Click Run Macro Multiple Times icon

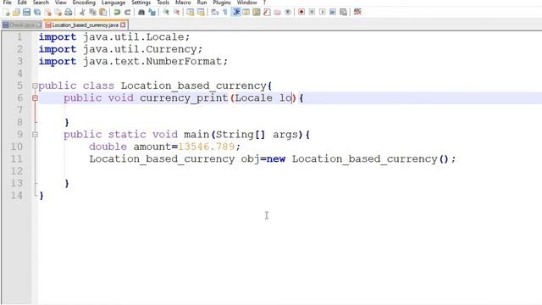333,13
